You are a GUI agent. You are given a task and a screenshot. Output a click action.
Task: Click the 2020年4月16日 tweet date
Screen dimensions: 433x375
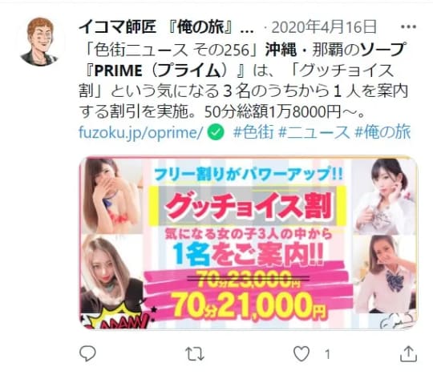324,27
